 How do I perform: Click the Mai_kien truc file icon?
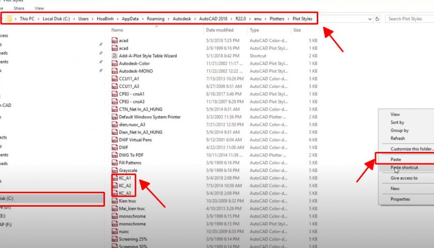115,209
